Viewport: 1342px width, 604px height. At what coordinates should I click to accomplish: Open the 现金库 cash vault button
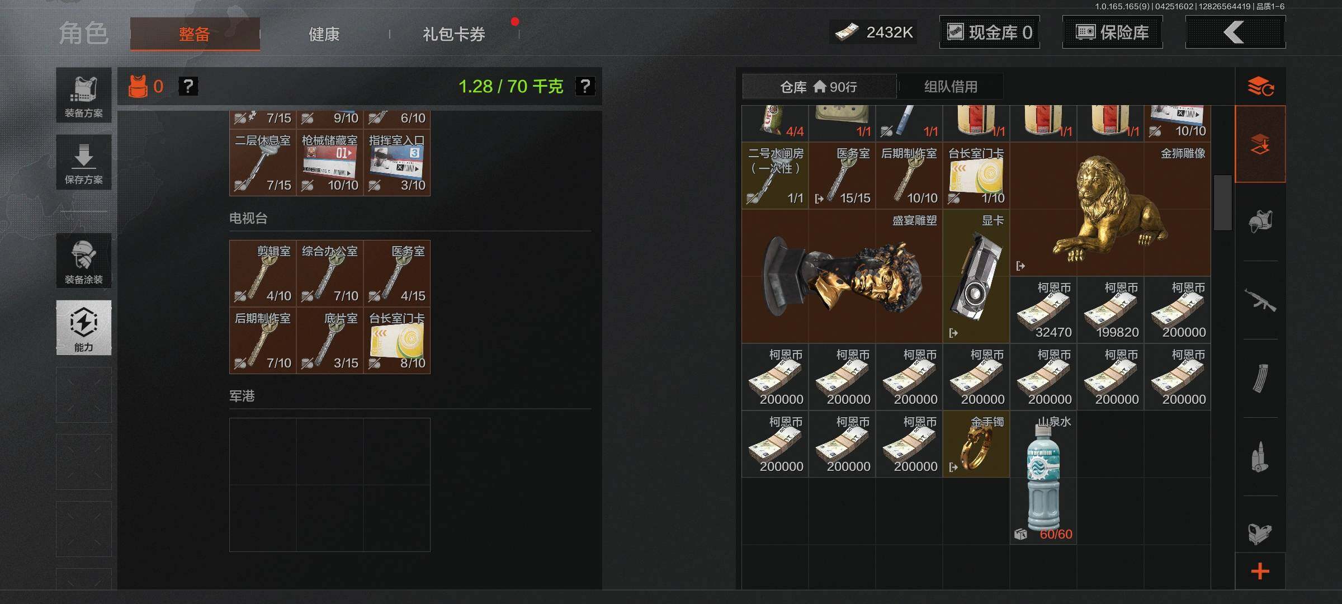click(x=989, y=32)
